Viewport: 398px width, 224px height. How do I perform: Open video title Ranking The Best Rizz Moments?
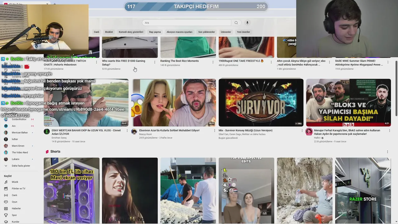pyautogui.click(x=179, y=61)
